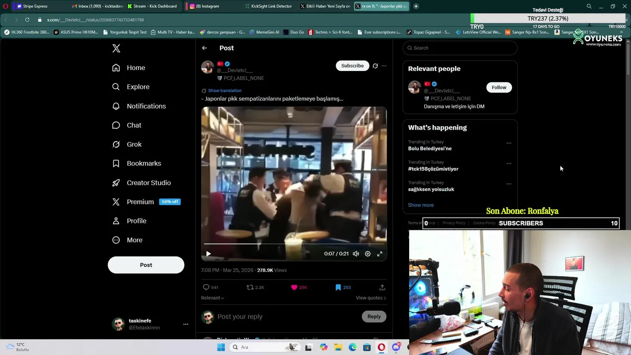Open Profile in the sidebar
Viewport: 631px width, 355px height.
tap(129, 221)
